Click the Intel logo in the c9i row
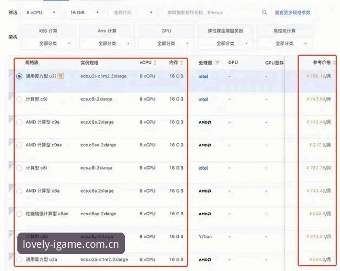The height and width of the screenshot is (271, 340). tap(203, 99)
